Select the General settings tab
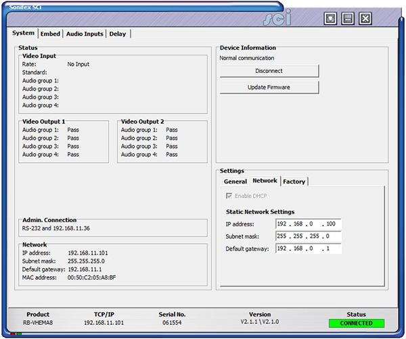This screenshot has height=339, width=406. 235,182
